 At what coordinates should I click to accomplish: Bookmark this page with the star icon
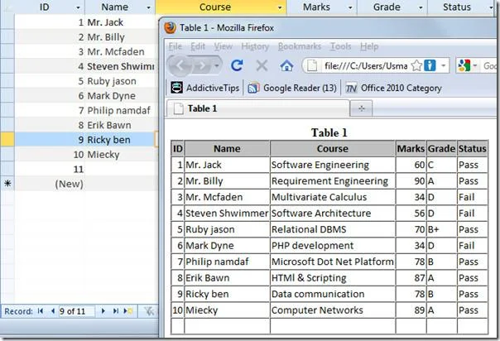416,66
